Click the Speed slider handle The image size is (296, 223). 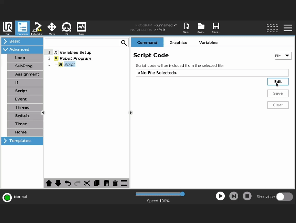[182, 194]
